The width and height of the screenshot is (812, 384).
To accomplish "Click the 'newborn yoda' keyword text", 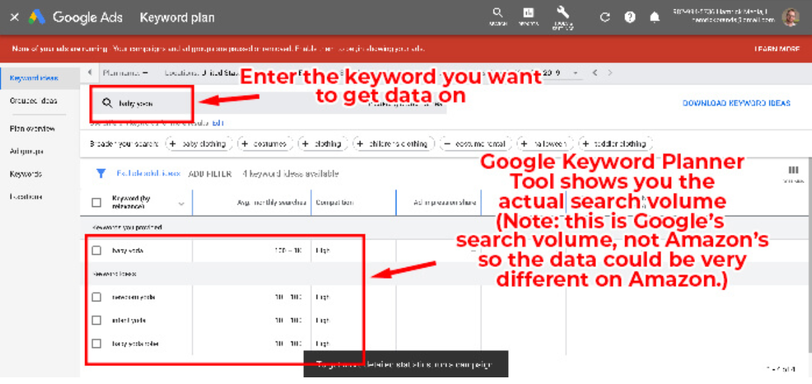I will [134, 297].
